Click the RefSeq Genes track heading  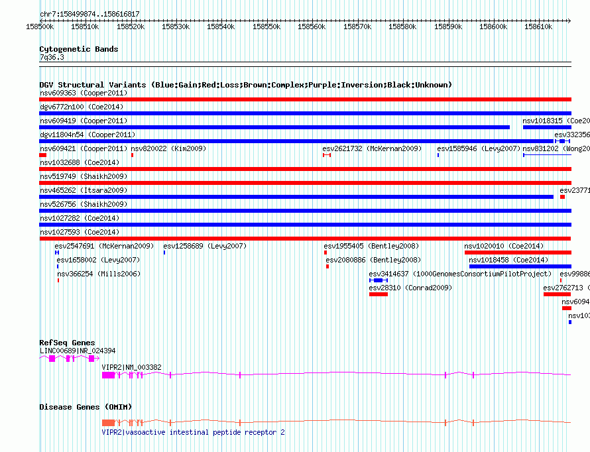(x=67, y=343)
